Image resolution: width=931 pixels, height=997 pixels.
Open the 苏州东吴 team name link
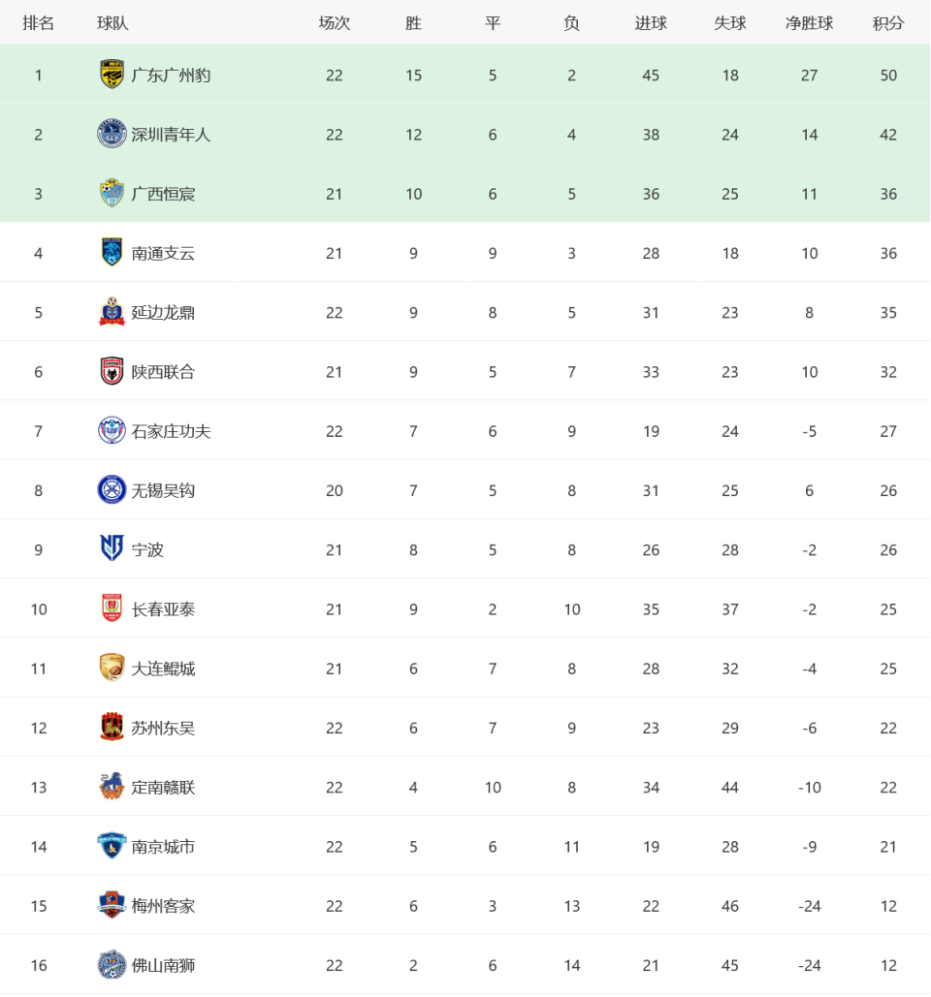click(163, 728)
